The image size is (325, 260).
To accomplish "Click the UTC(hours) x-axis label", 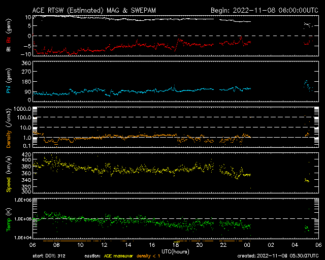I will tap(175, 251).
